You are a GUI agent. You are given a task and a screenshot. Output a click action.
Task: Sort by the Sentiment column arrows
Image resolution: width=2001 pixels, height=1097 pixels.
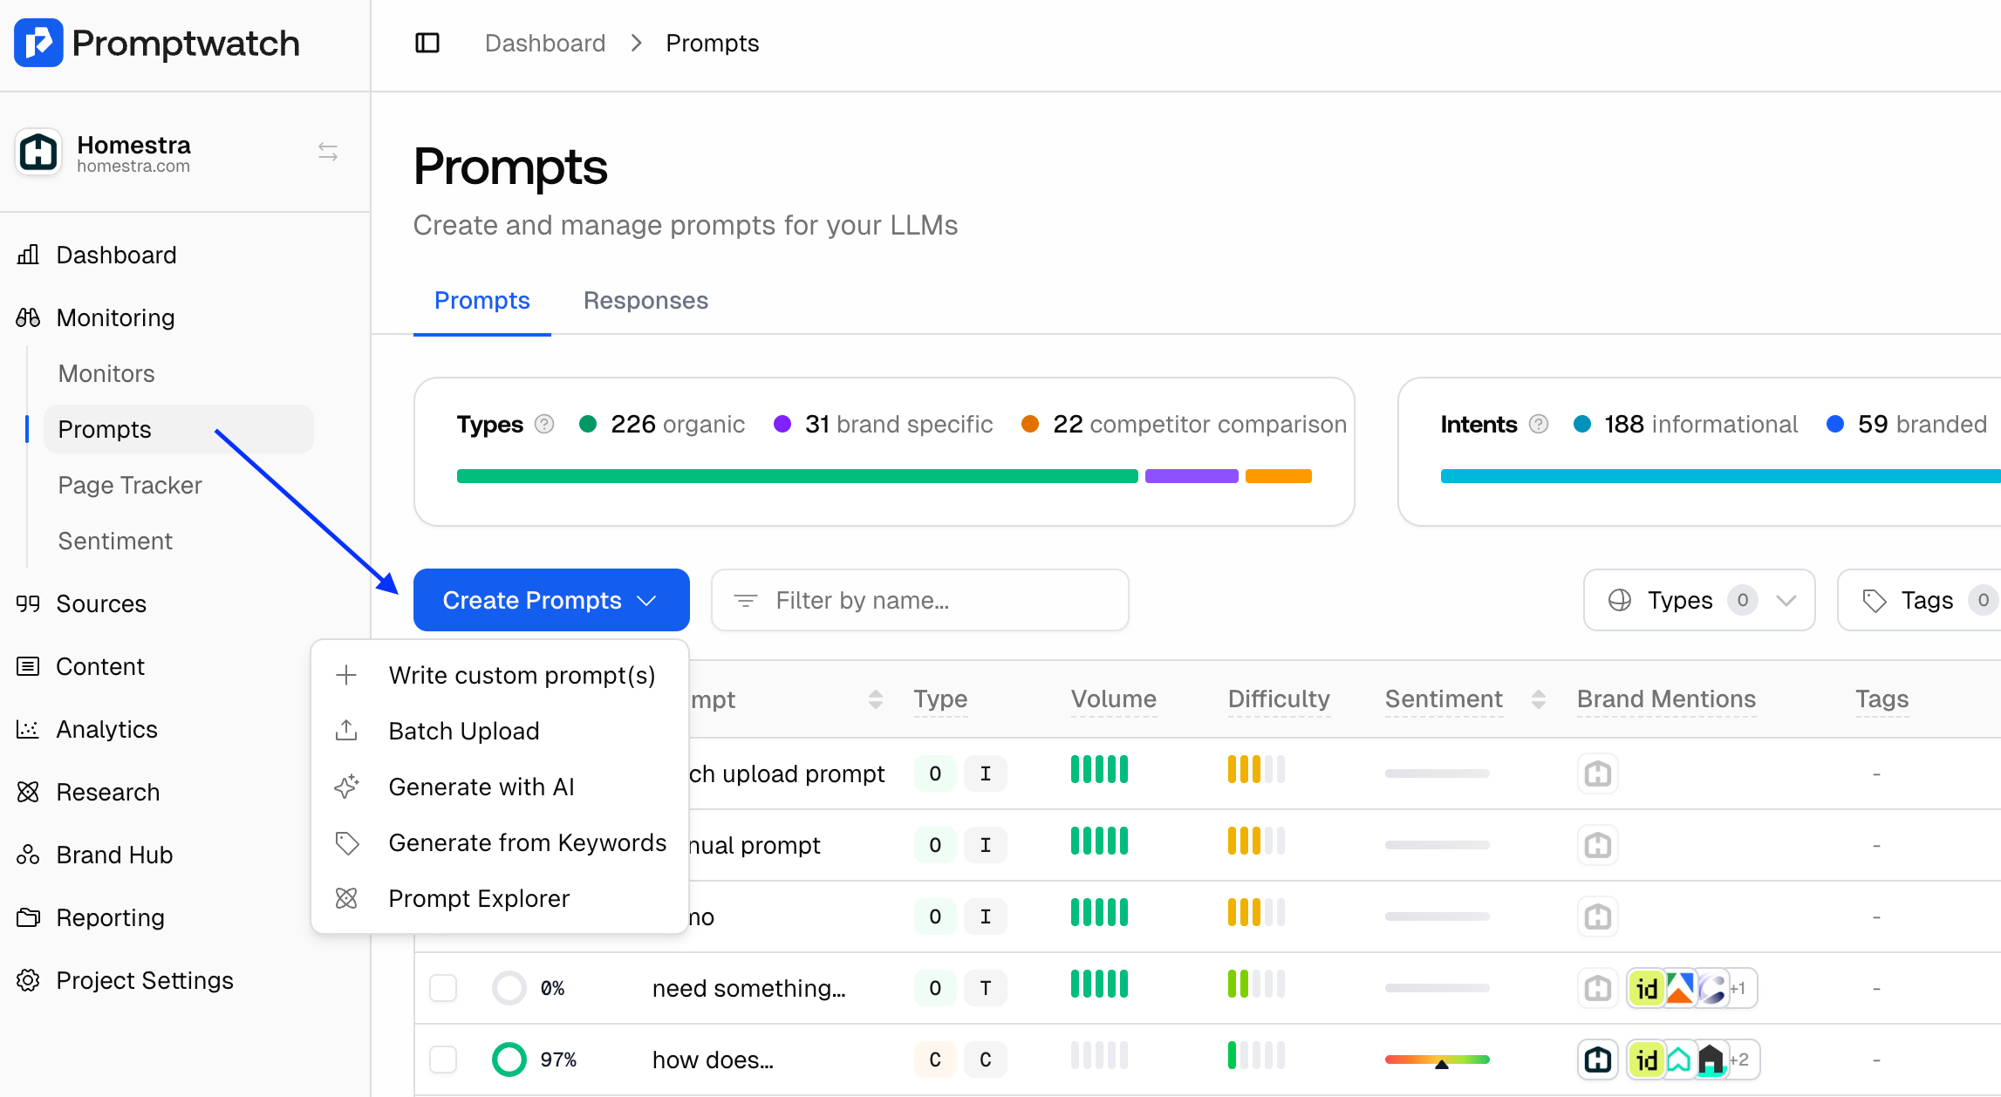click(x=1539, y=699)
